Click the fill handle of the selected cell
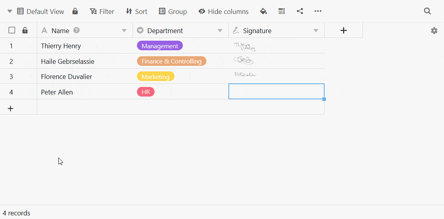This screenshot has width=444, height=219. (324, 99)
